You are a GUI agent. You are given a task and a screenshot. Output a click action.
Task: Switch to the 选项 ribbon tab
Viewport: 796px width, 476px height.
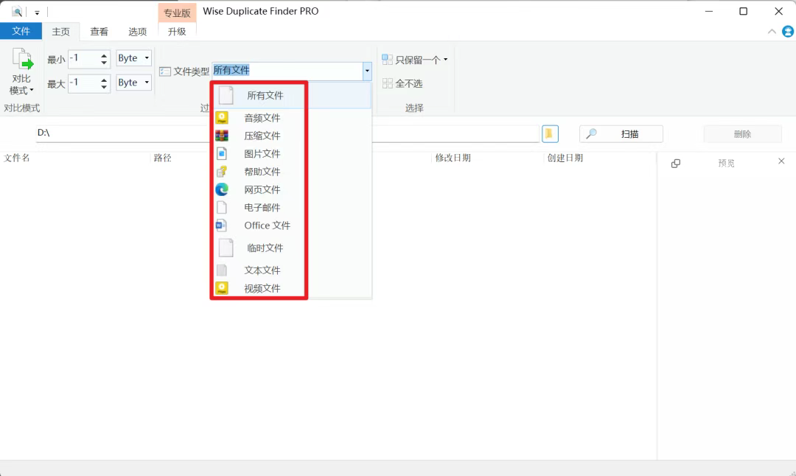138,32
